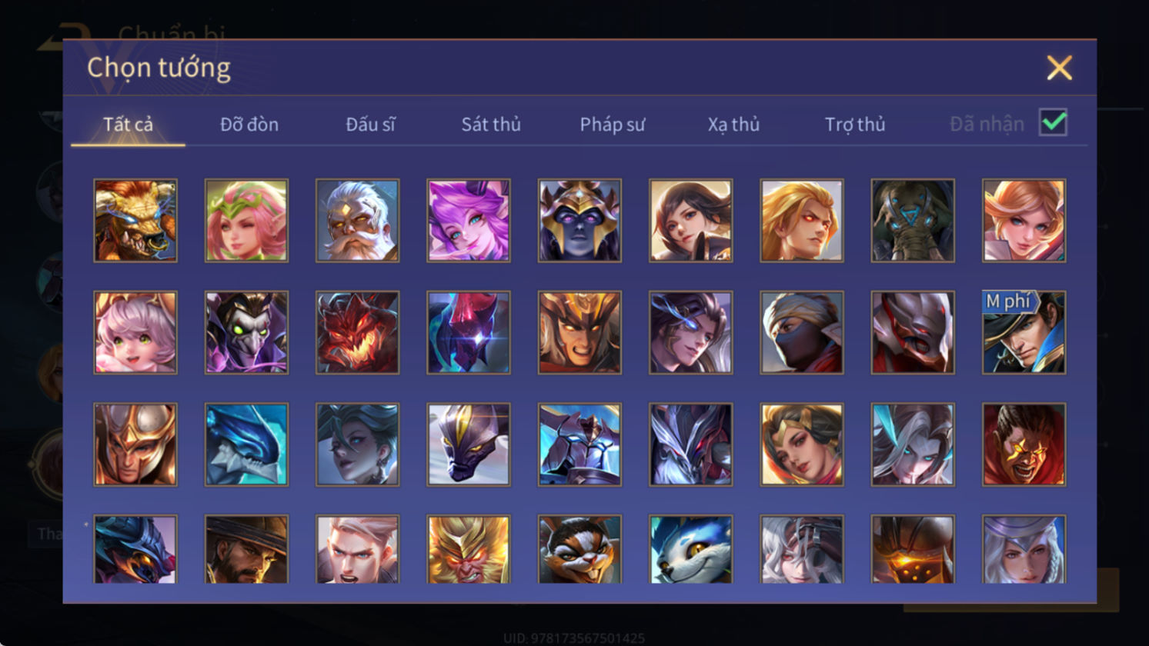Select the blue shark hero portrait

(x=246, y=445)
